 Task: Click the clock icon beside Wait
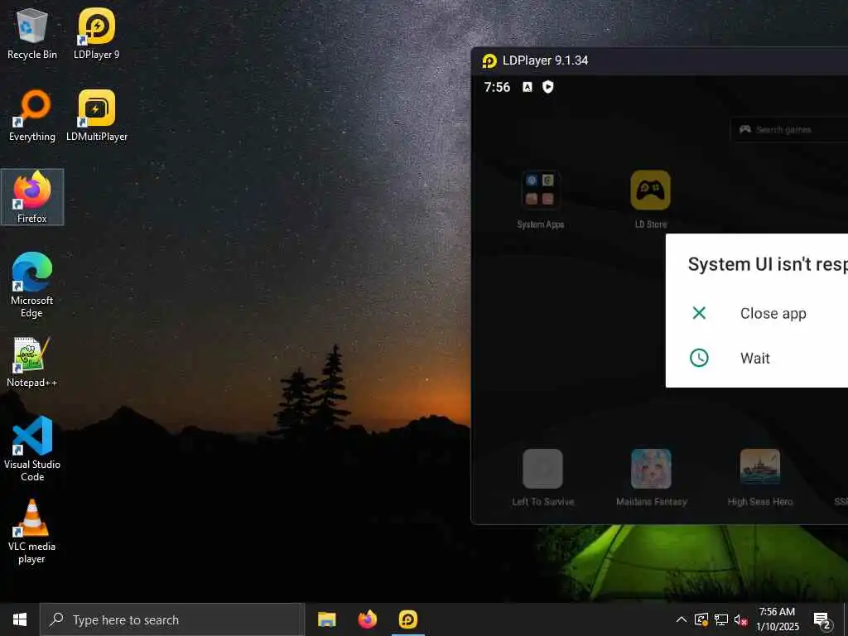[x=699, y=358]
